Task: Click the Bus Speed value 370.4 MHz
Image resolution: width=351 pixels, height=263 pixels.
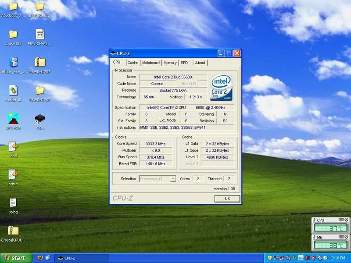Action: click(156, 157)
